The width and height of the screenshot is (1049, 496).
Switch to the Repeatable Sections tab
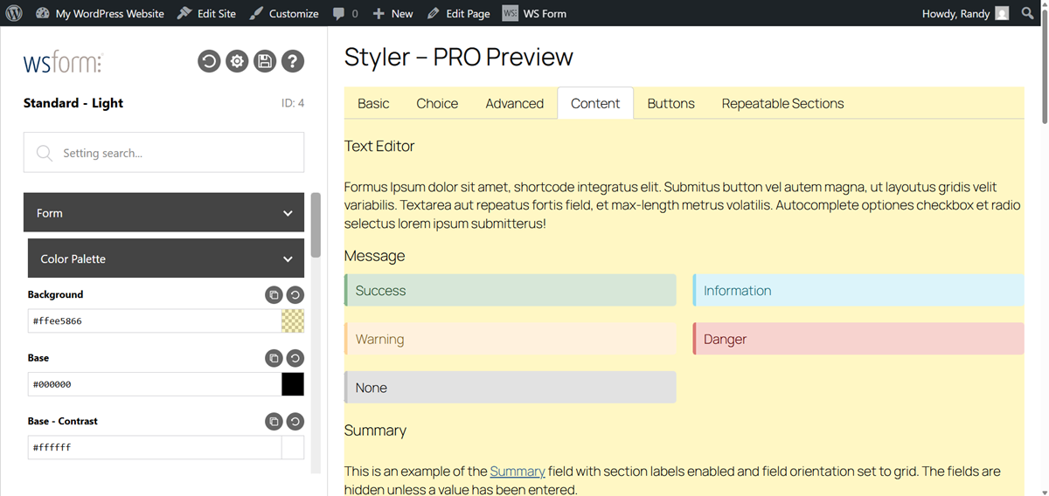(782, 103)
